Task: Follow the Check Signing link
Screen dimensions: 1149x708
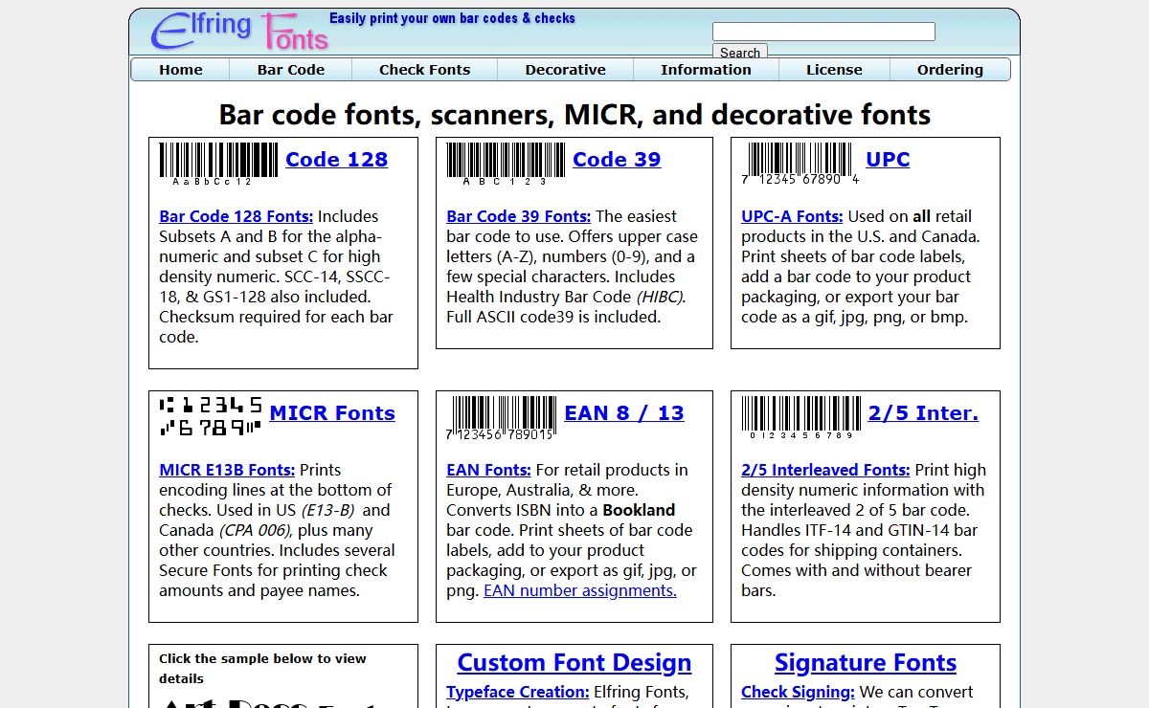Action: (798, 692)
